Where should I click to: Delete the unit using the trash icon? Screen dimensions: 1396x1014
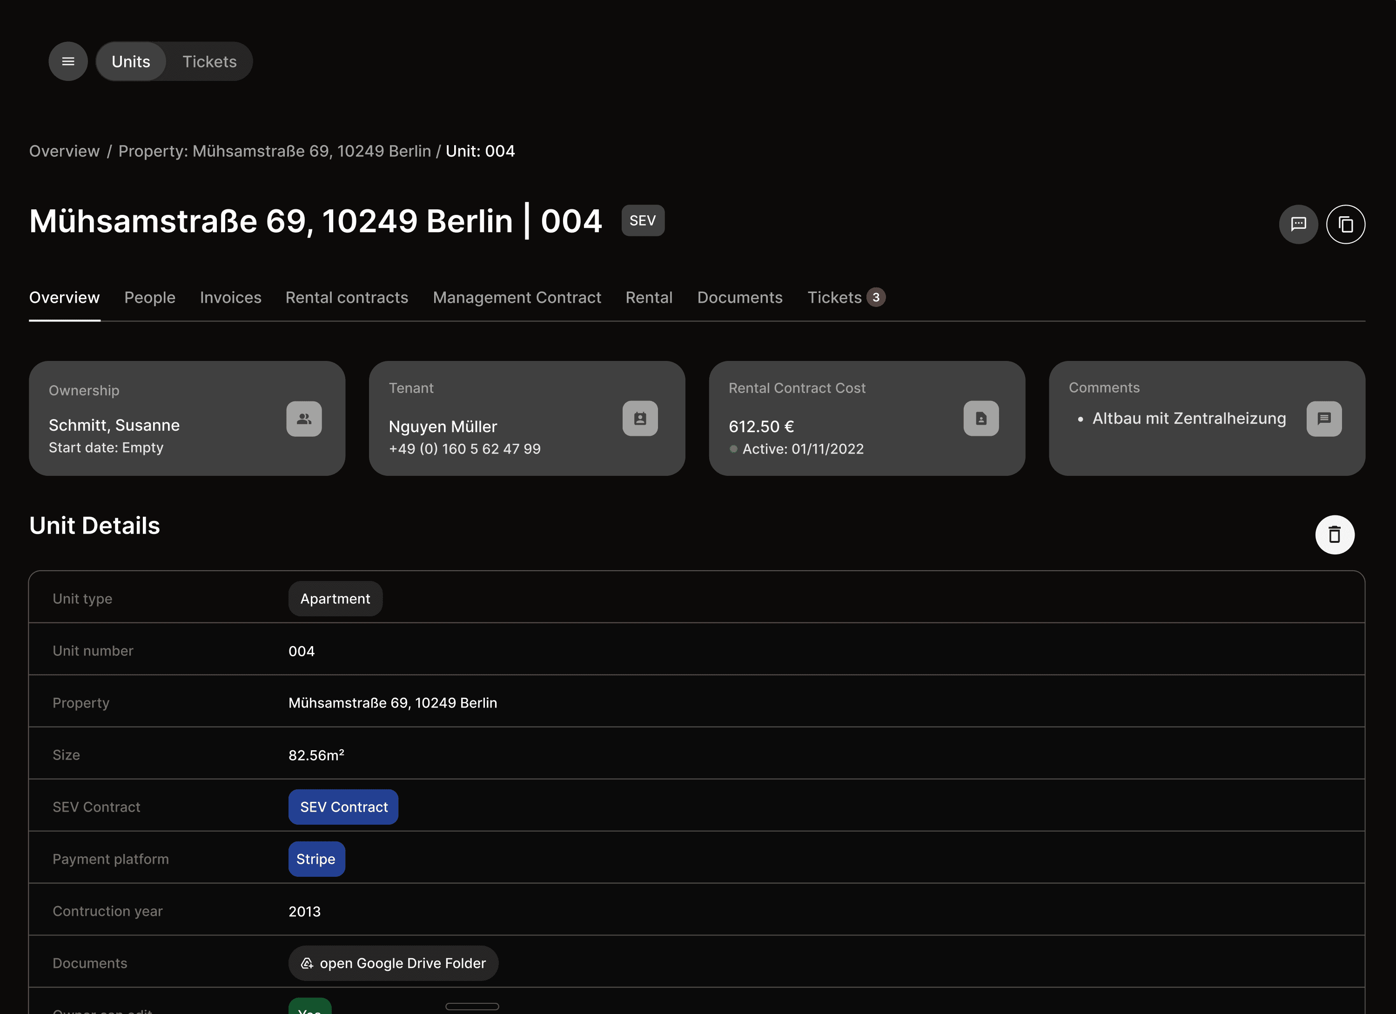click(x=1335, y=534)
